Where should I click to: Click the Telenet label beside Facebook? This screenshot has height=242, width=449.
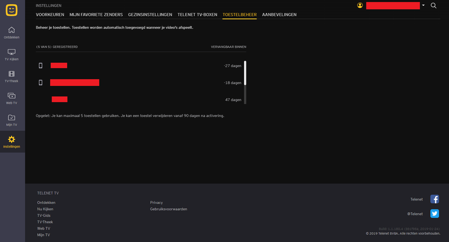[416, 199]
